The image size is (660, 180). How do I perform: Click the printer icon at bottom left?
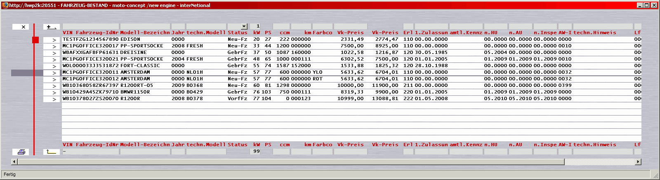click(21, 152)
